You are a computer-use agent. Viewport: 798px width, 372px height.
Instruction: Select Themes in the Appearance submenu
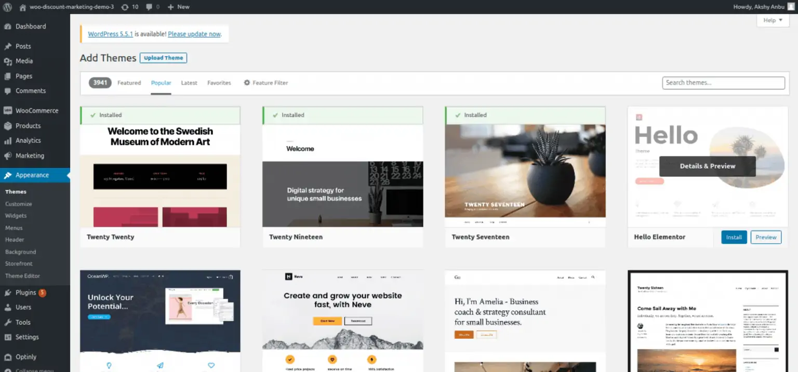click(16, 192)
